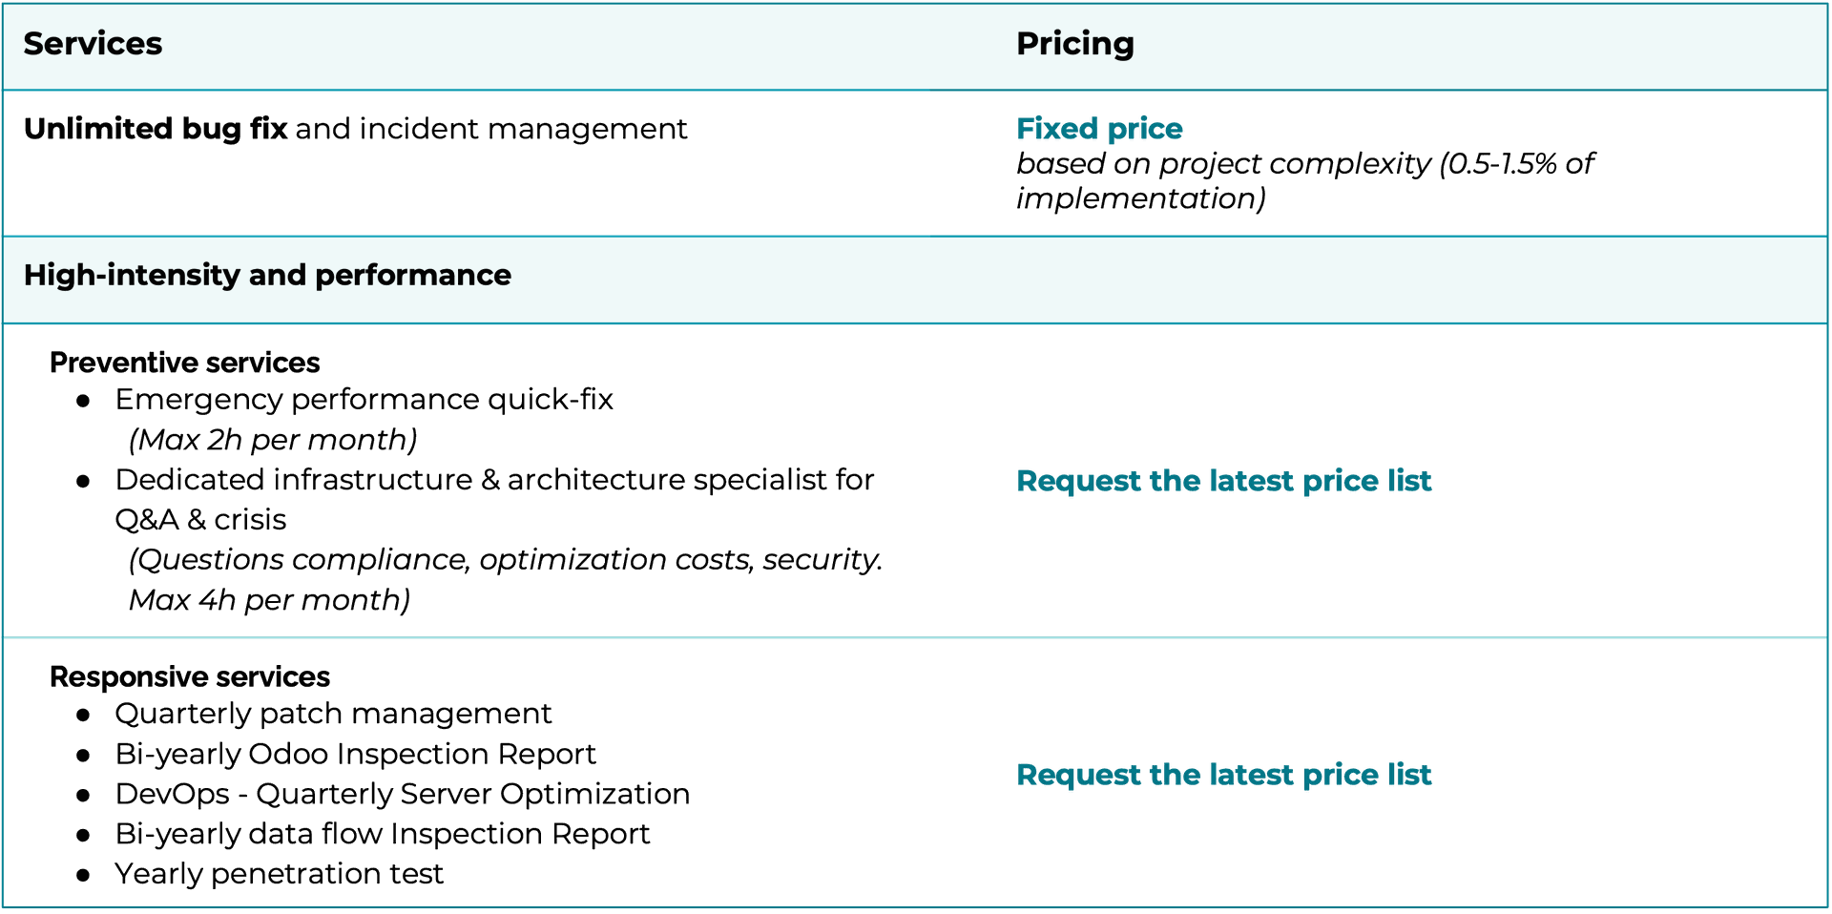Screen dimensions: 1832x914
Task: Click the black services cell beside the upper price-list link
Action: [477, 480]
